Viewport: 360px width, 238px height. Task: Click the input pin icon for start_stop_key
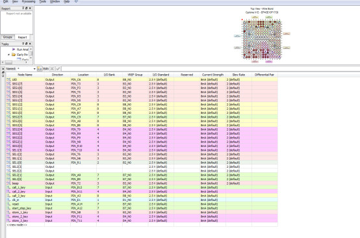click(x=8, y=208)
